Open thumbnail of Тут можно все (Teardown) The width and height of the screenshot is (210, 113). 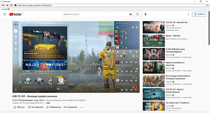pos(154,106)
